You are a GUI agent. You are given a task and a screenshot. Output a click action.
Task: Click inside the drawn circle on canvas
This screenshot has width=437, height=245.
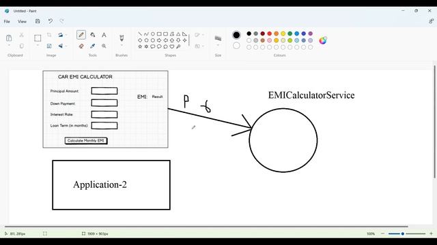point(283,140)
